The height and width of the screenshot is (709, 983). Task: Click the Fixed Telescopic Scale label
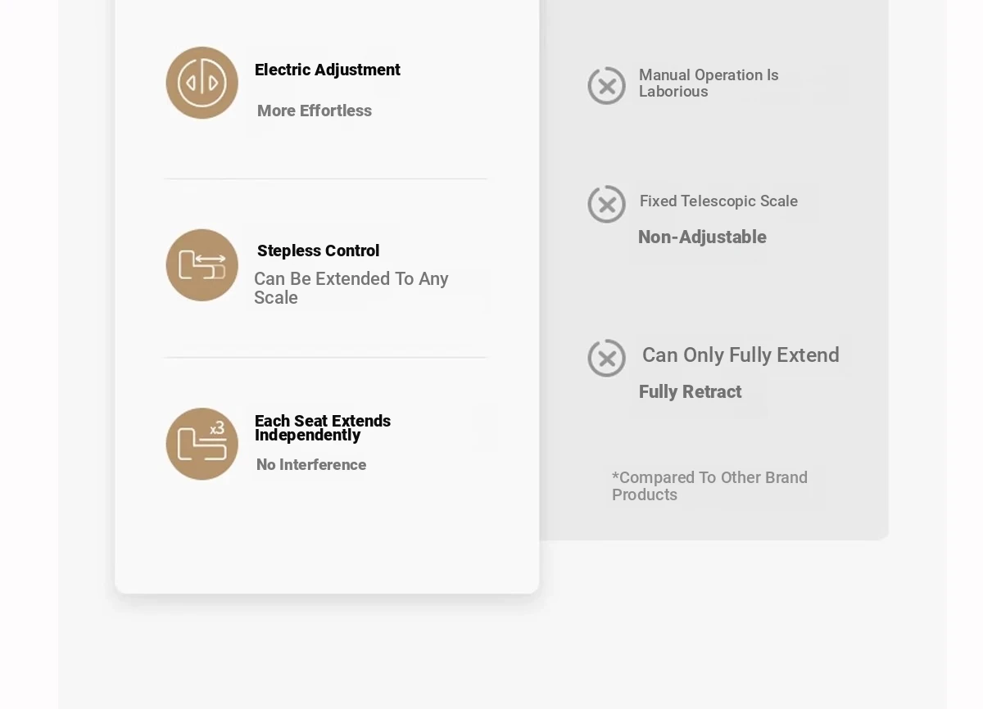tap(718, 201)
